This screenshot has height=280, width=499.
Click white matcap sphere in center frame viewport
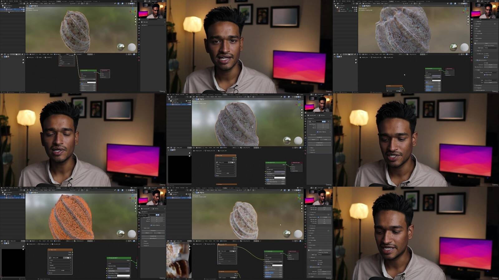[x=298, y=140]
